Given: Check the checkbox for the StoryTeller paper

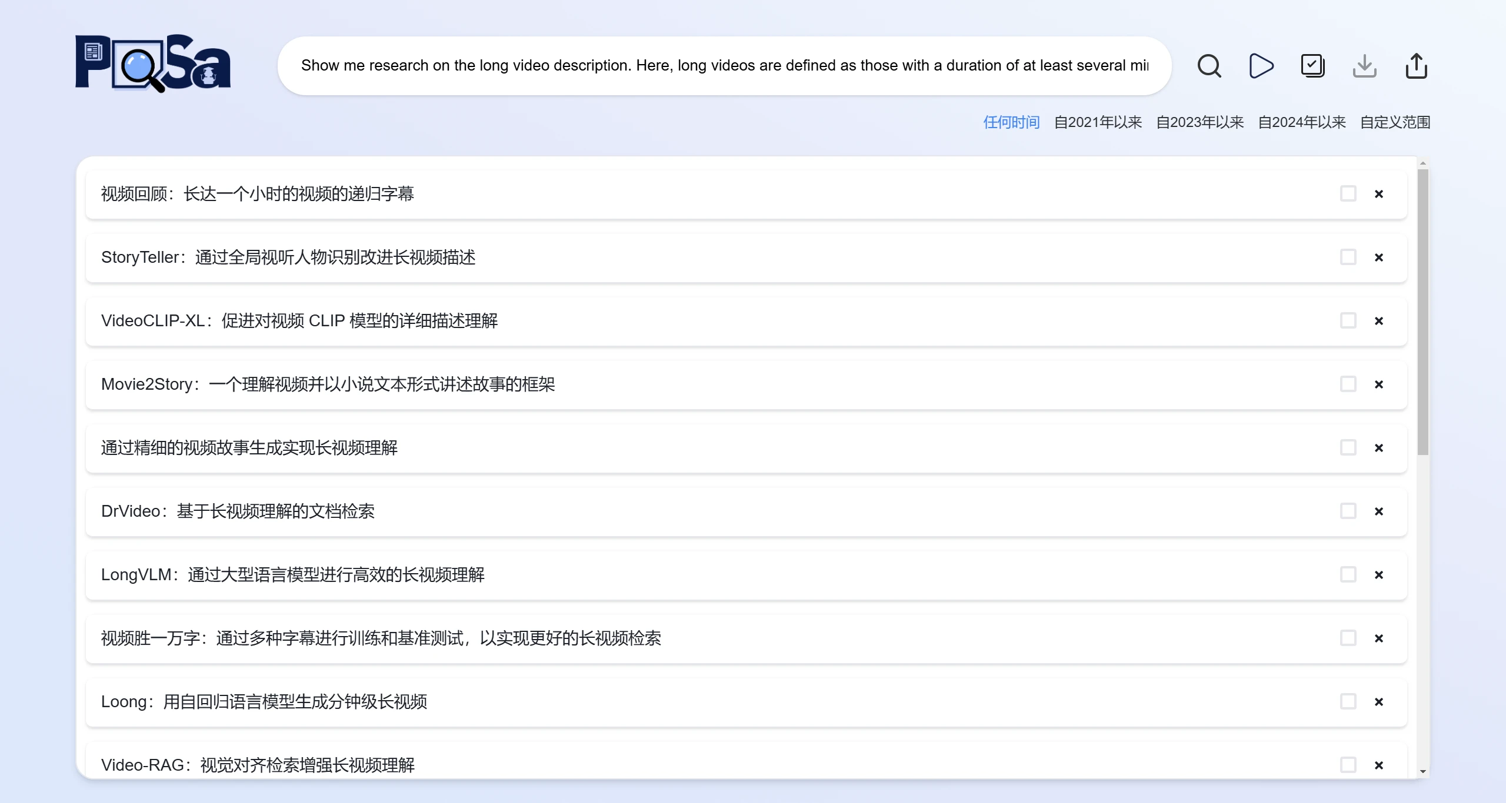Looking at the screenshot, I should click(x=1348, y=257).
